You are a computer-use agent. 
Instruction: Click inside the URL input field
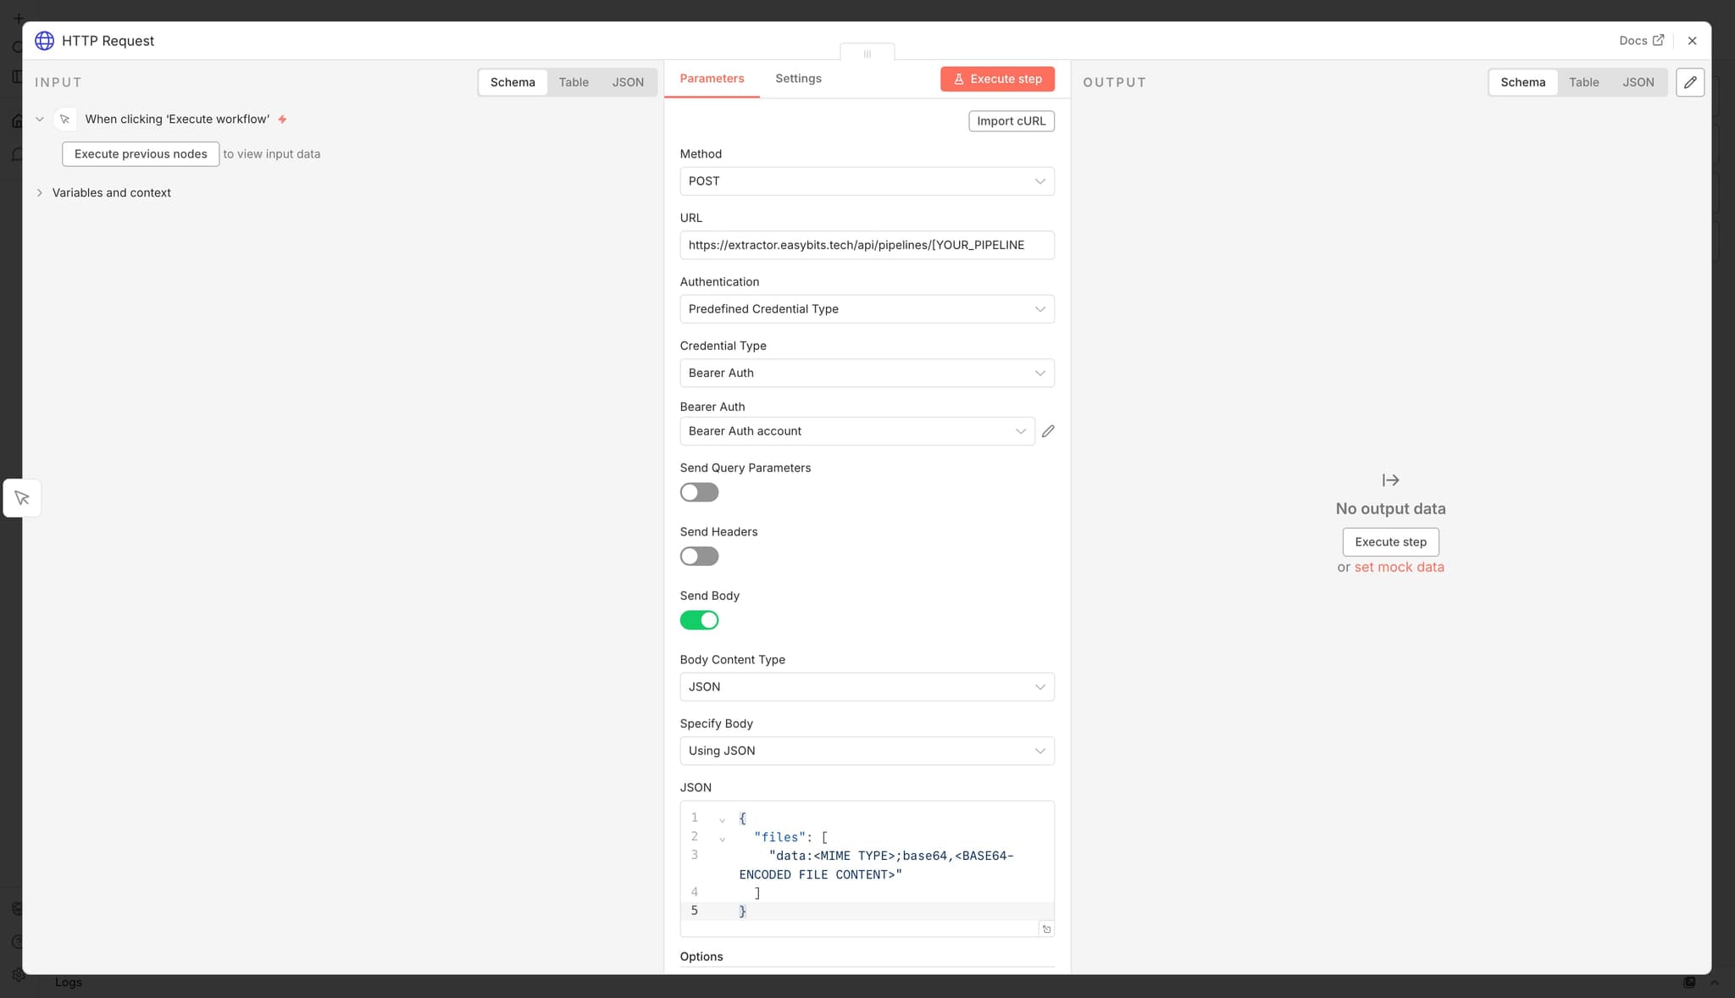[866, 245]
